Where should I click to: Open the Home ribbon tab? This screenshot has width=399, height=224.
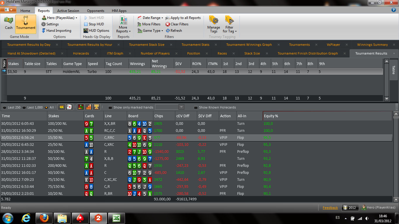[x=25, y=11]
